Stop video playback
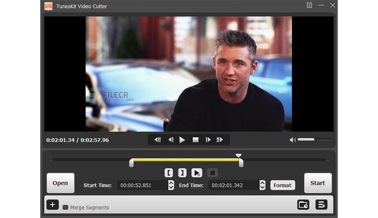Image resolution: width=378 pixels, height=218 pixels. pos(195,140)
